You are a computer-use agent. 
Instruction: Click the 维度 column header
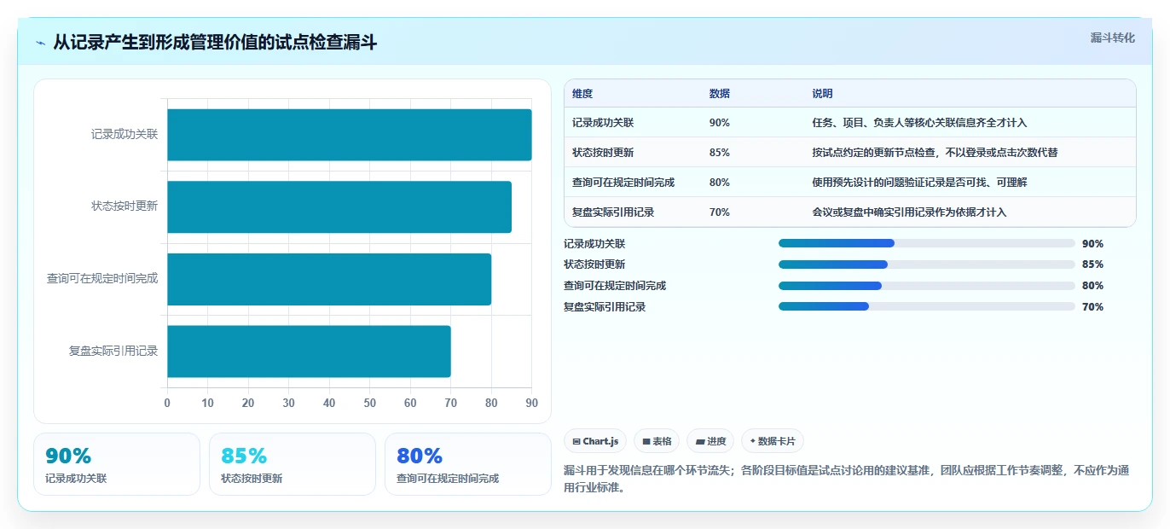coord(582,94)
